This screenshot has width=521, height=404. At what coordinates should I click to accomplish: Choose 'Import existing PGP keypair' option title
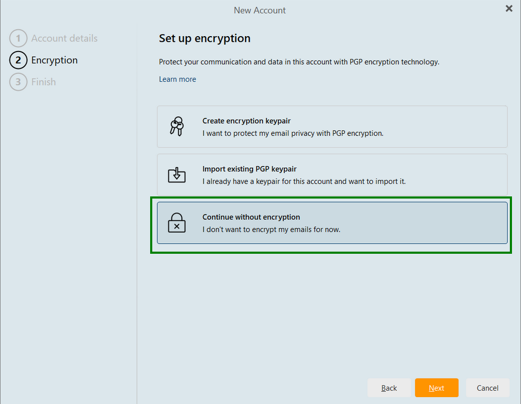point(249,169)
